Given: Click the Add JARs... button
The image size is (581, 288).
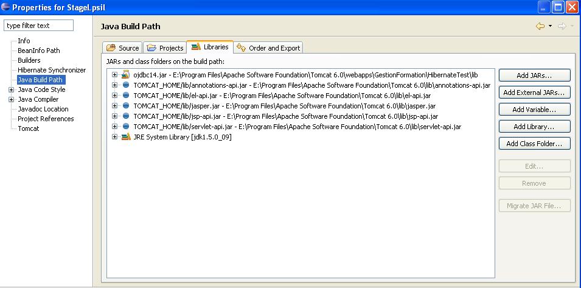Looking at the screenshot, I should tap(534, 76).
